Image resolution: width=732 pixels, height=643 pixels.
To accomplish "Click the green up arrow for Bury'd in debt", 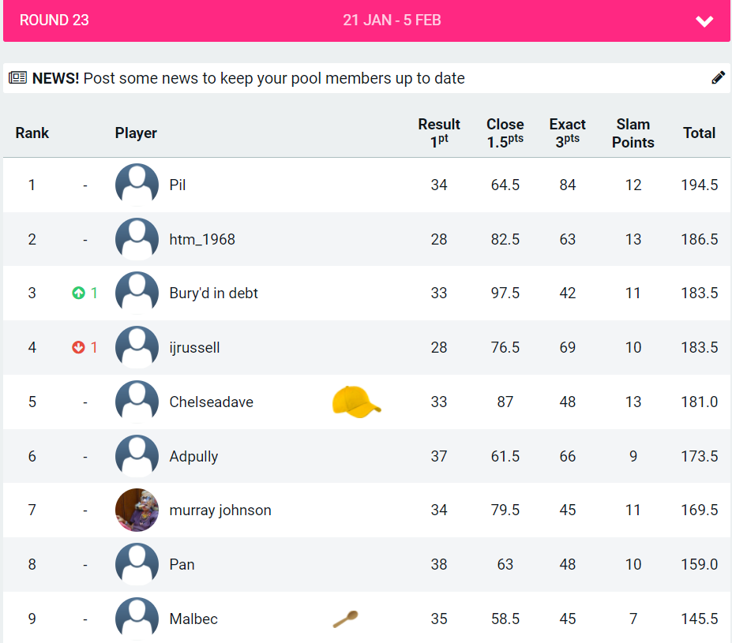I will click(x=78, y=293).
